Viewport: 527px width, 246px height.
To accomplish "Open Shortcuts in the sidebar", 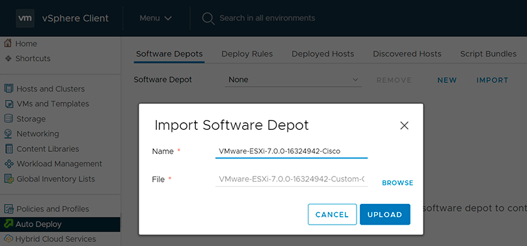I will tap(33, 58).
